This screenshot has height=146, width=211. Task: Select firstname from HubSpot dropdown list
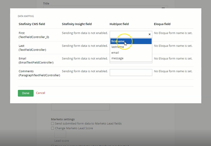[x=131, y=41]
